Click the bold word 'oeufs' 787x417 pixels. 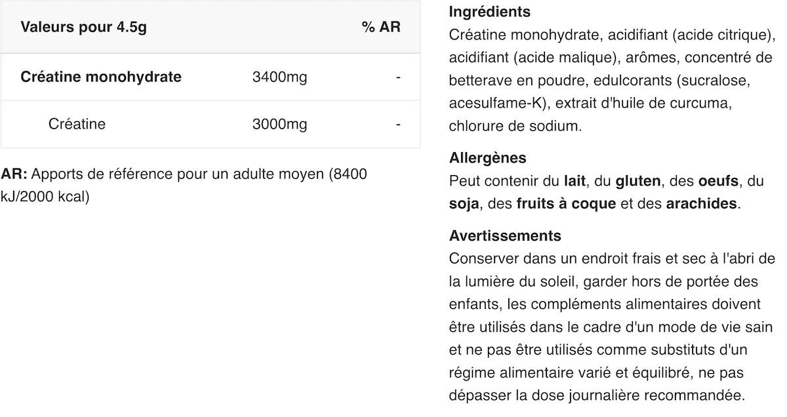pos(719,180)
